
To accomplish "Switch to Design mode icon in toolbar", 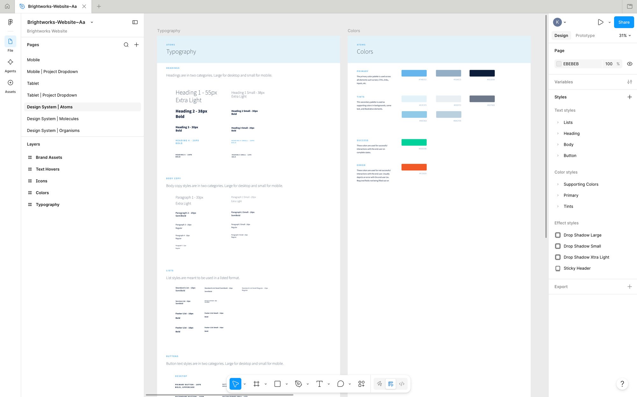I will coord(391,384).
